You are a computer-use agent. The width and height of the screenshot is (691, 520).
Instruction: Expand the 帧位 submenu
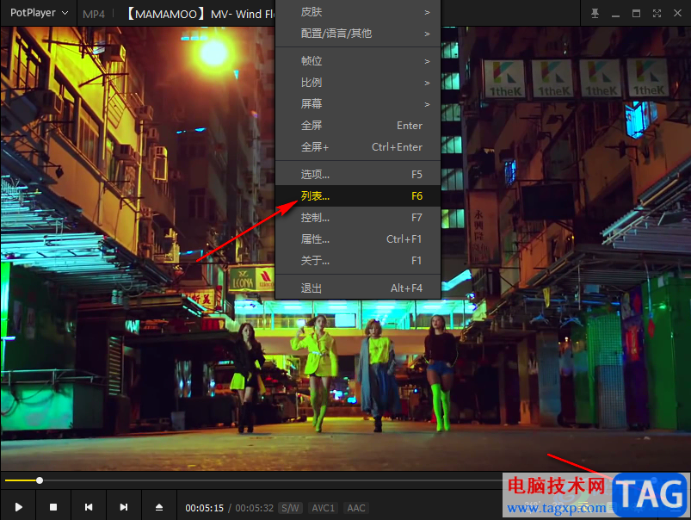[x=358, y=61]
